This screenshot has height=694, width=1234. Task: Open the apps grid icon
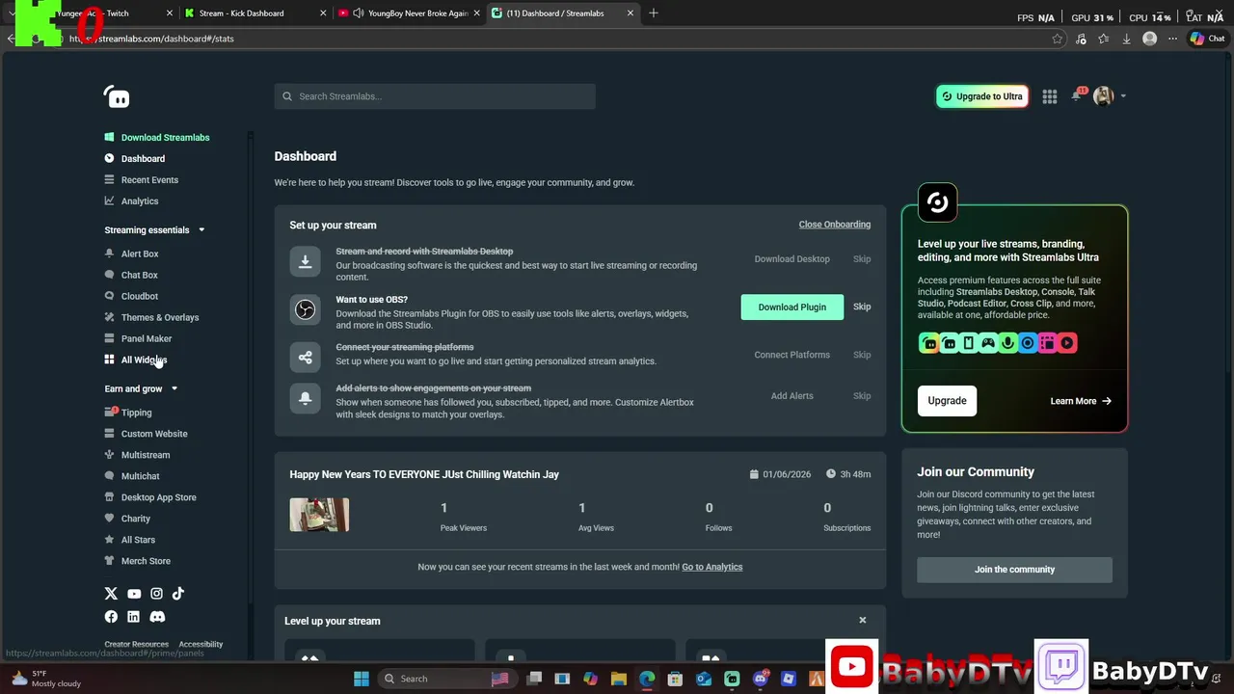click(1050, 96)
